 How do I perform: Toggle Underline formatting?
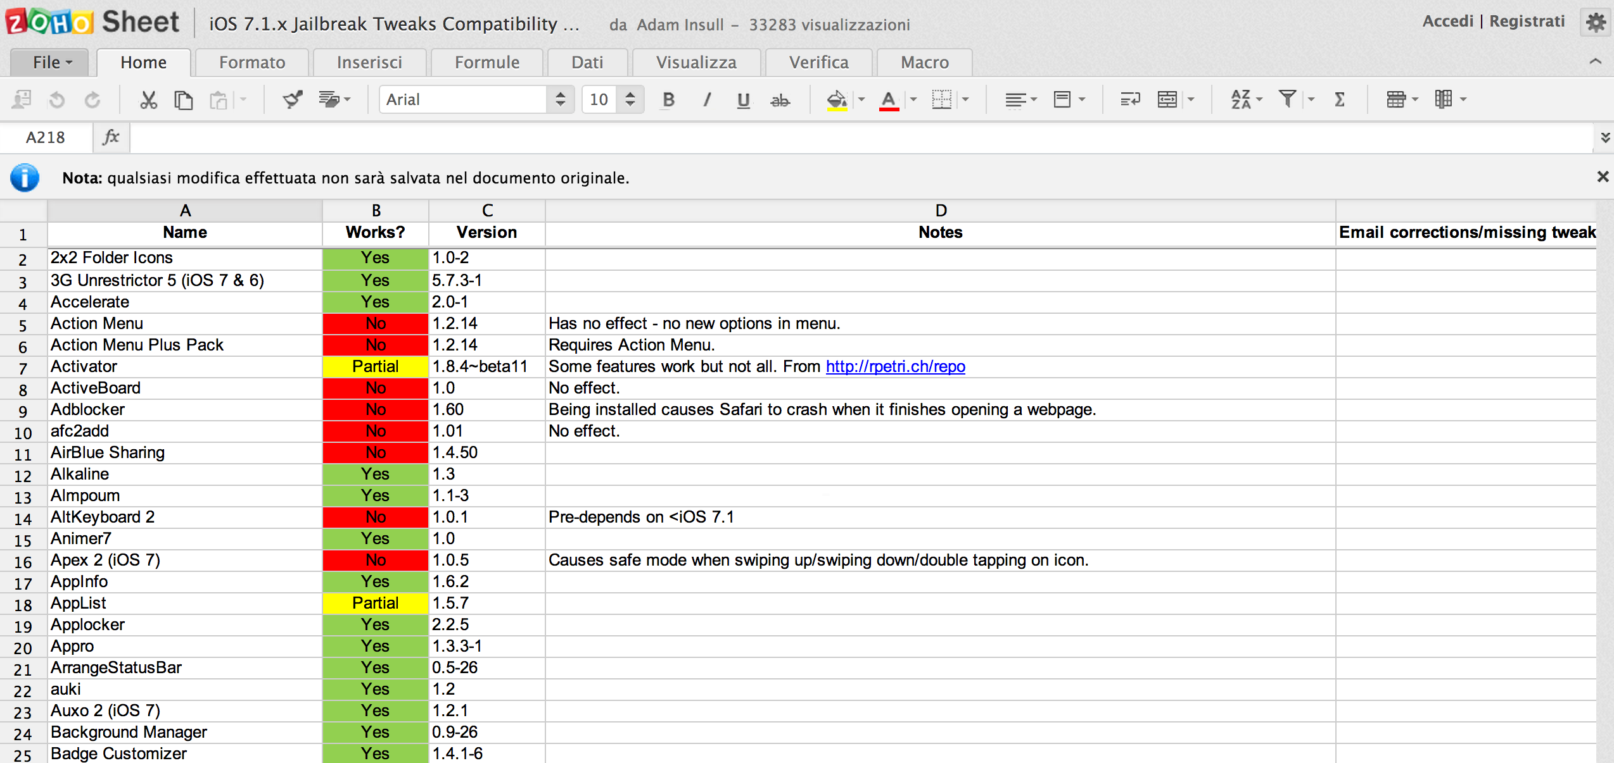tap(744, 99)
